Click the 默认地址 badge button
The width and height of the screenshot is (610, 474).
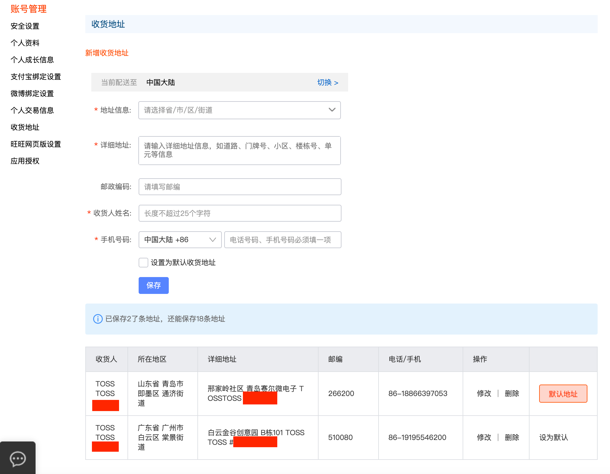point(563,394)
